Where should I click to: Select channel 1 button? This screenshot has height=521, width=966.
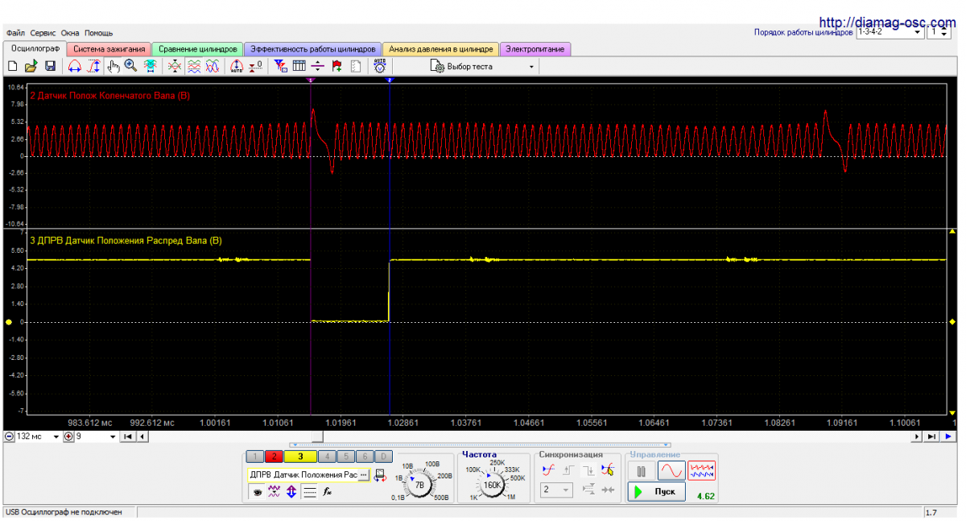[254, 457]
